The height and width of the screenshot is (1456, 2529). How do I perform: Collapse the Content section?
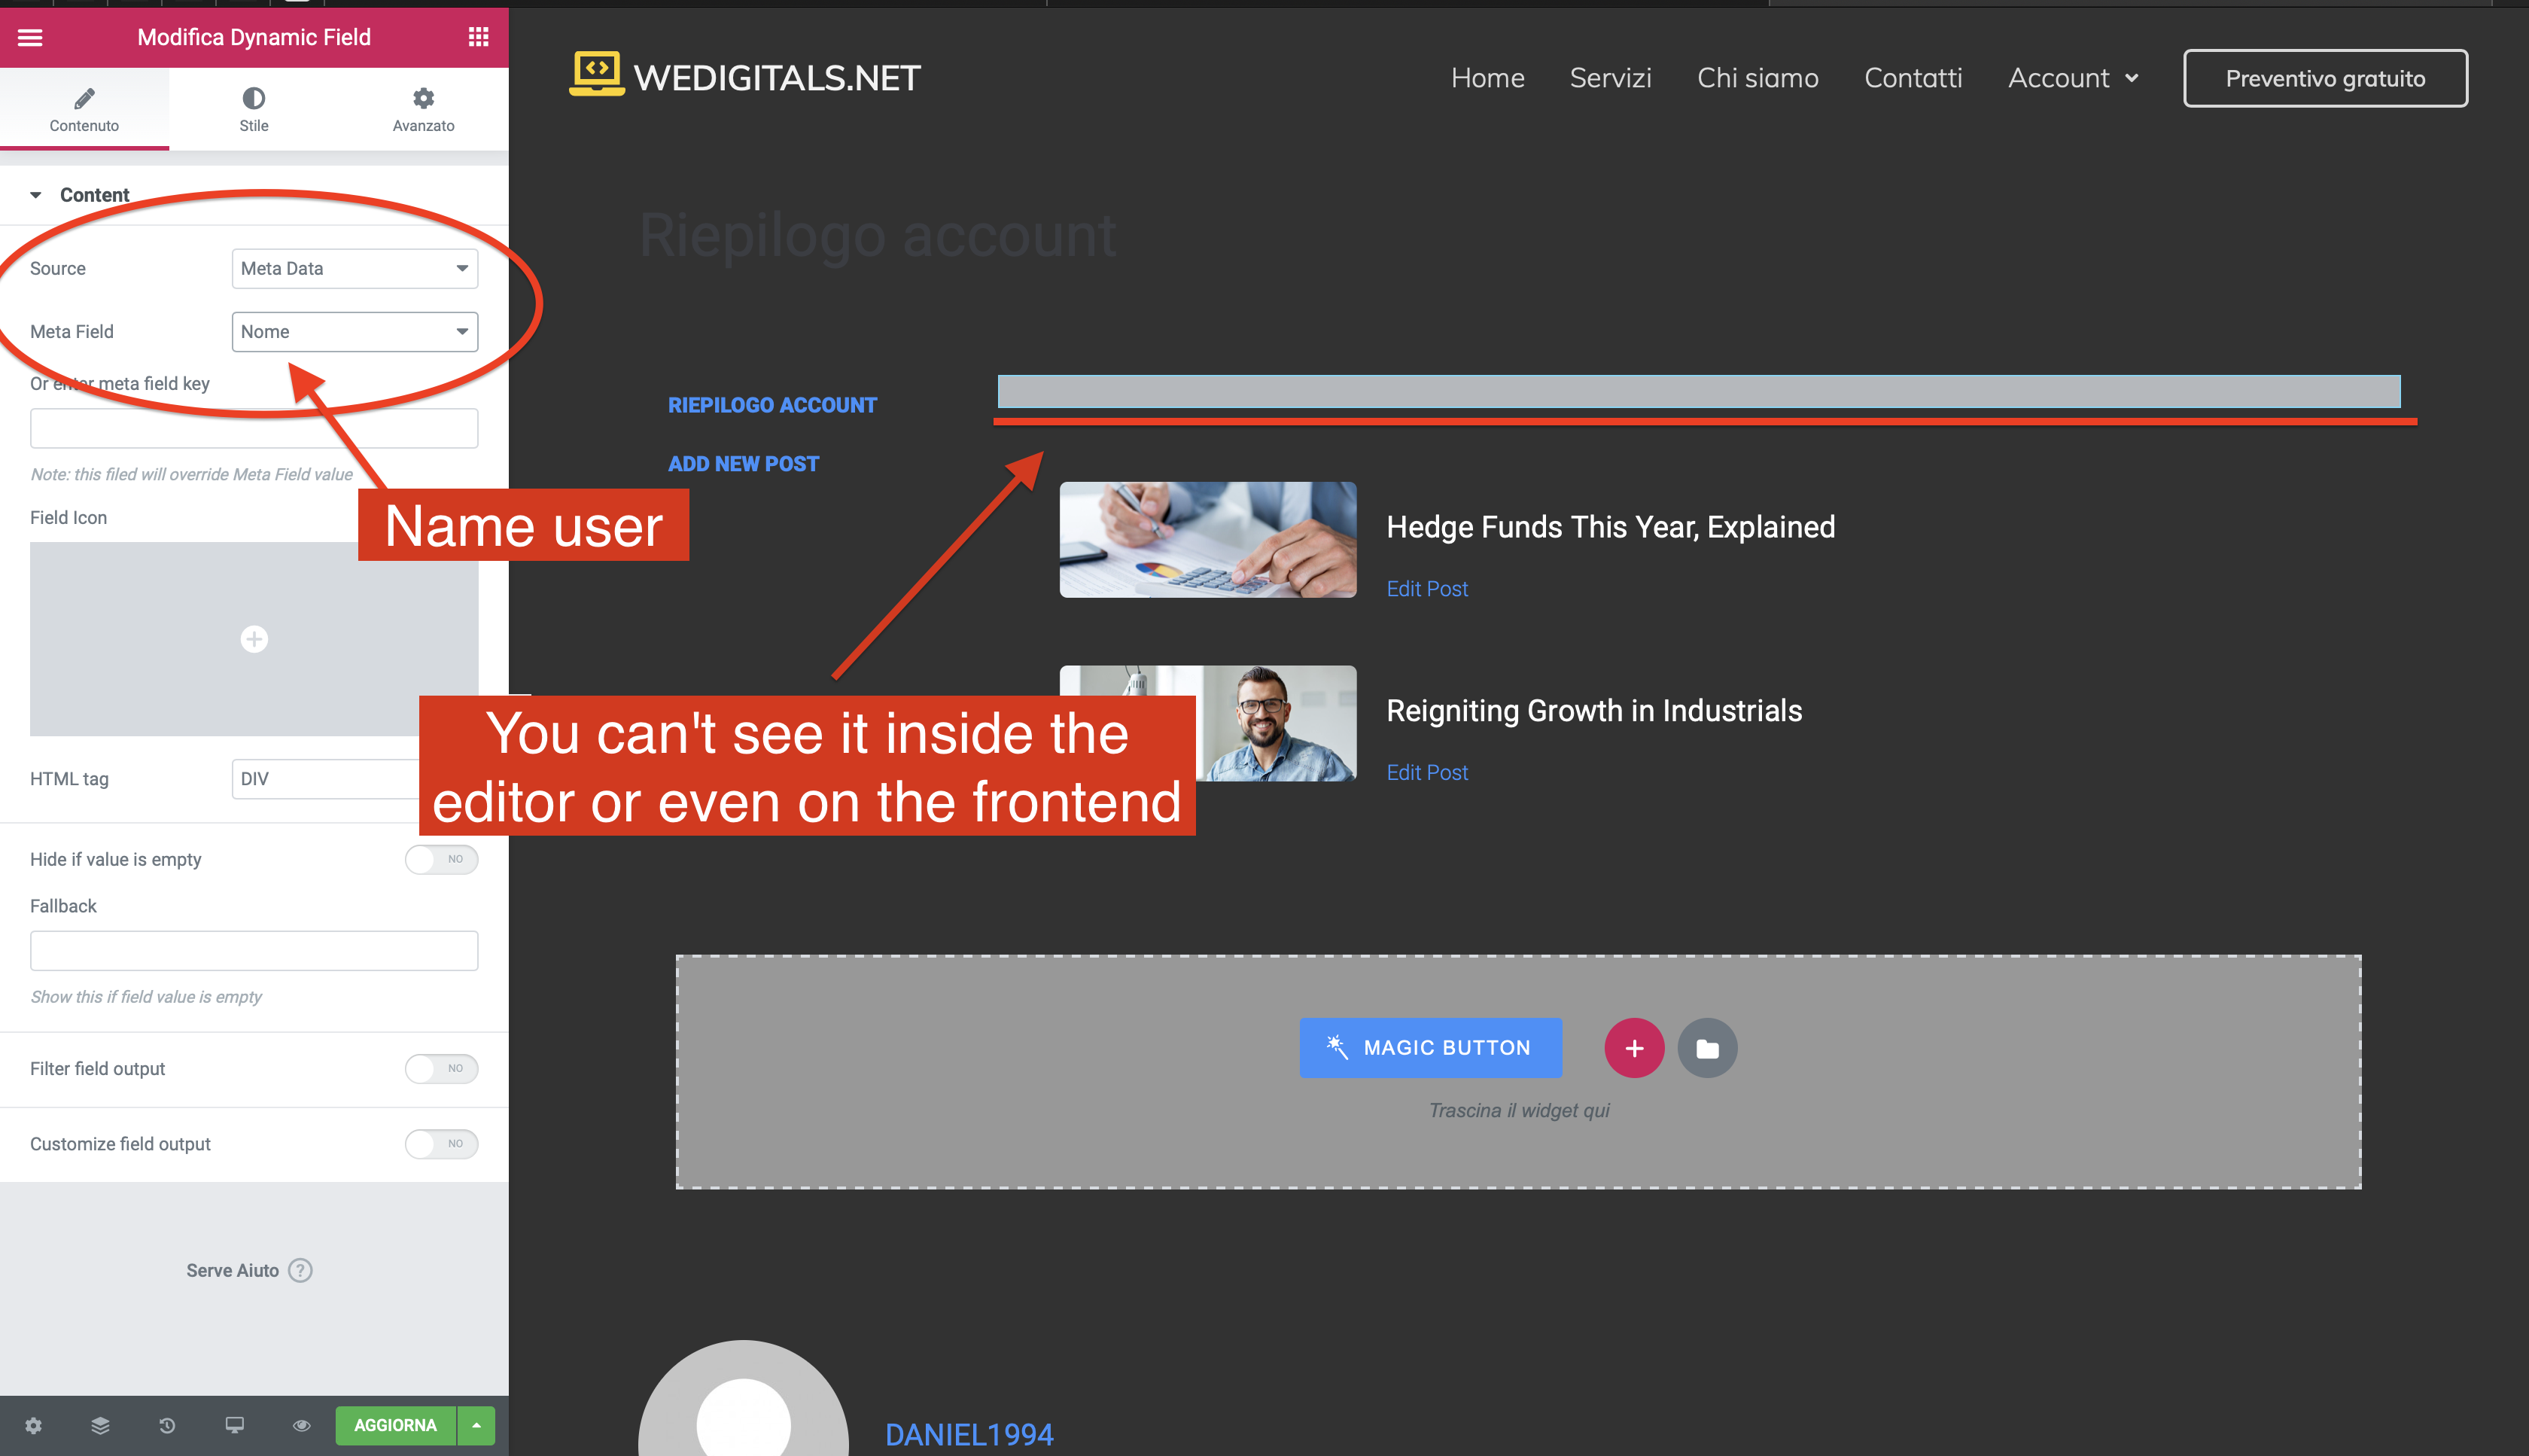pyautogui.click(x=36, y=195)
